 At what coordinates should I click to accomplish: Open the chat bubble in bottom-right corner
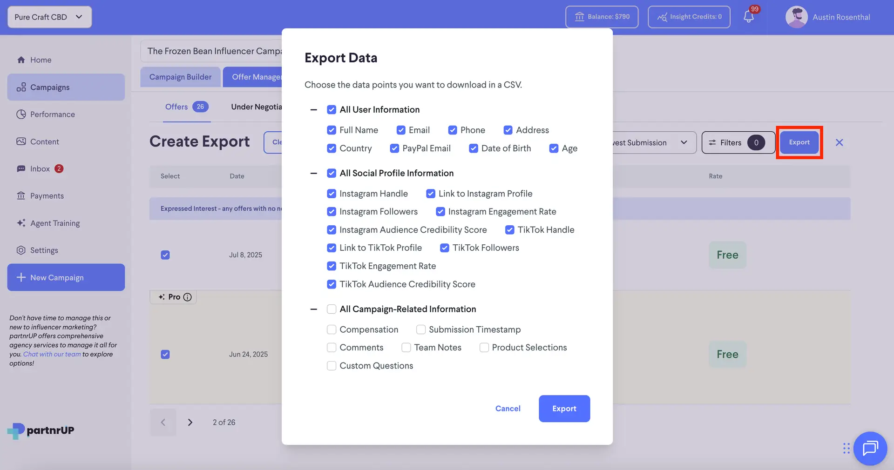[x=870, y=448]
